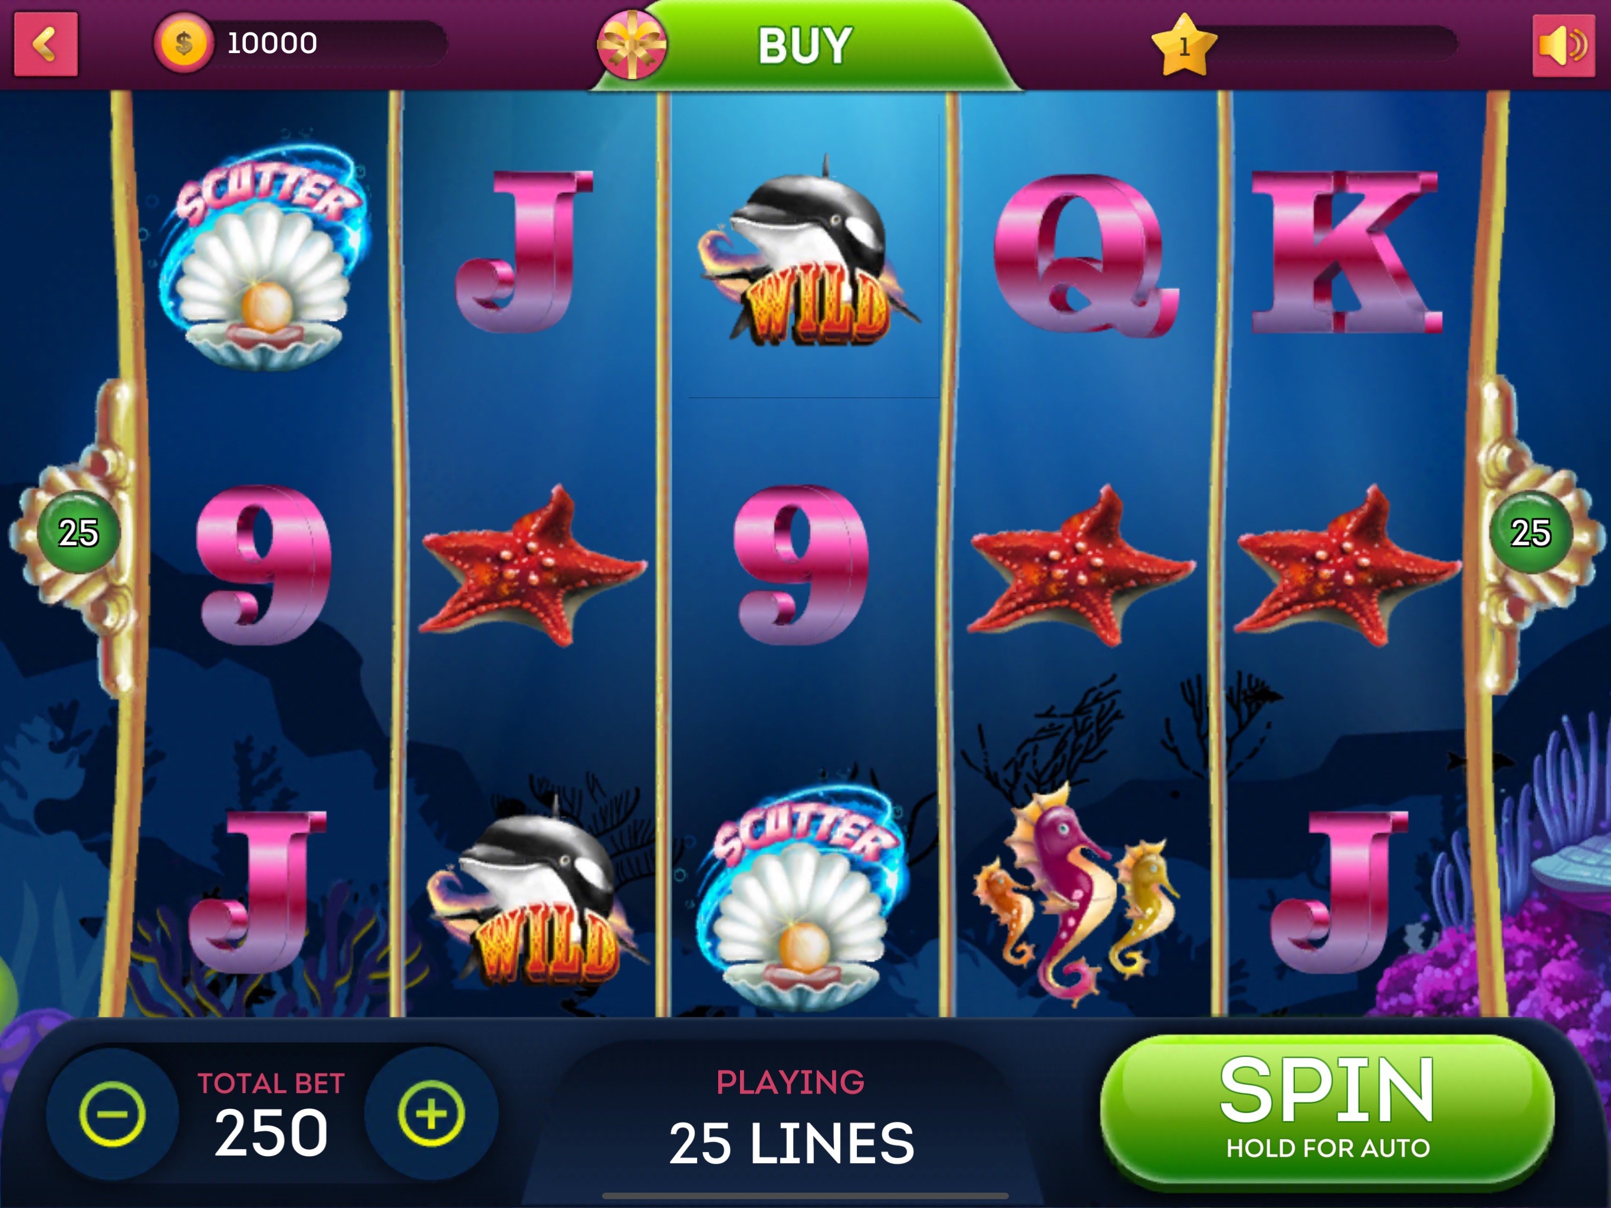Go back using the pink arrow button

click(x=46, y=44)
